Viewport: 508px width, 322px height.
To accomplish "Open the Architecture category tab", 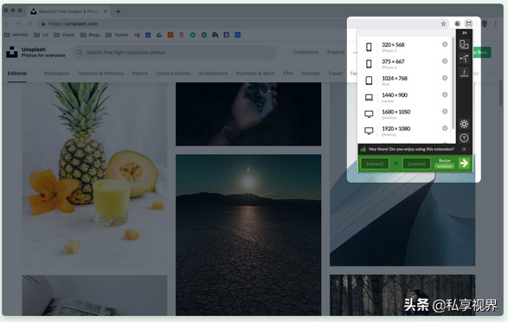I will click(213, 74).
